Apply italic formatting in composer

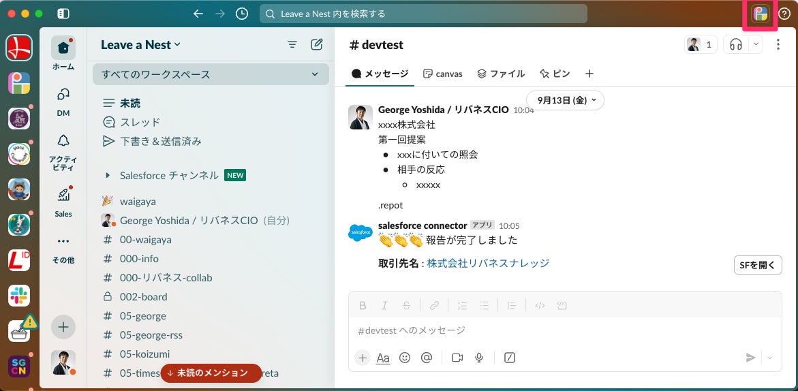pos(385,306)
